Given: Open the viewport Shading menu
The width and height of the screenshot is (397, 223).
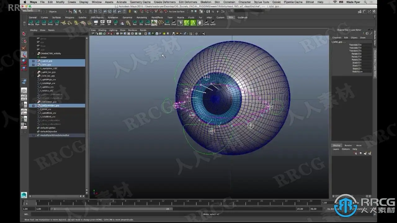Looking at the screenshot, I should pyautogui.click(x=102, y=30).
